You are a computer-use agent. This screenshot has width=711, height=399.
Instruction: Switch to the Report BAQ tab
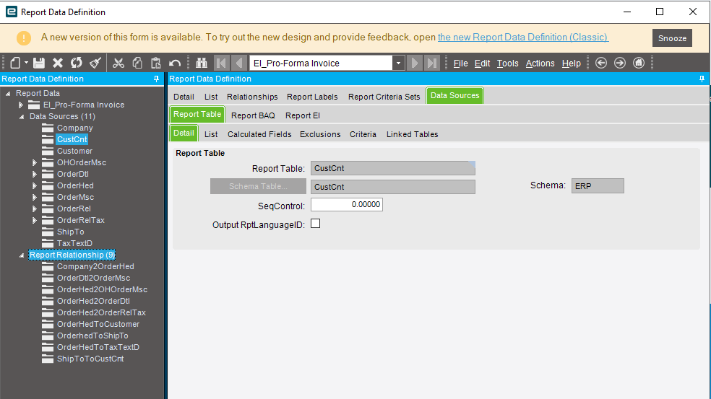(253, 115)
